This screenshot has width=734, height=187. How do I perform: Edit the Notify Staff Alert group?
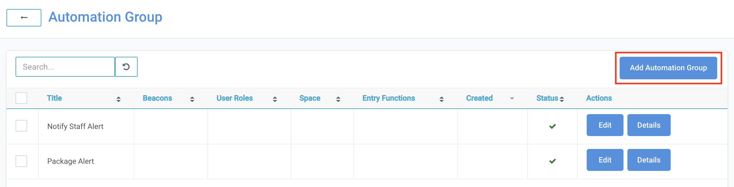[605, 125]
